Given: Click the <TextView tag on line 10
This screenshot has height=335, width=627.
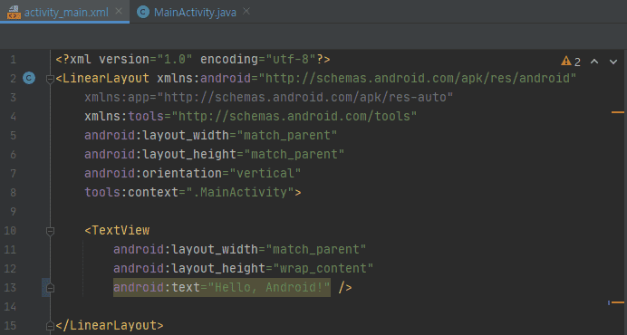Looking at the screenshot, I should (117, 230).
